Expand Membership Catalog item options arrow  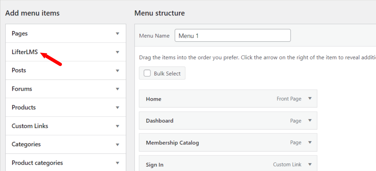(310, 142)
